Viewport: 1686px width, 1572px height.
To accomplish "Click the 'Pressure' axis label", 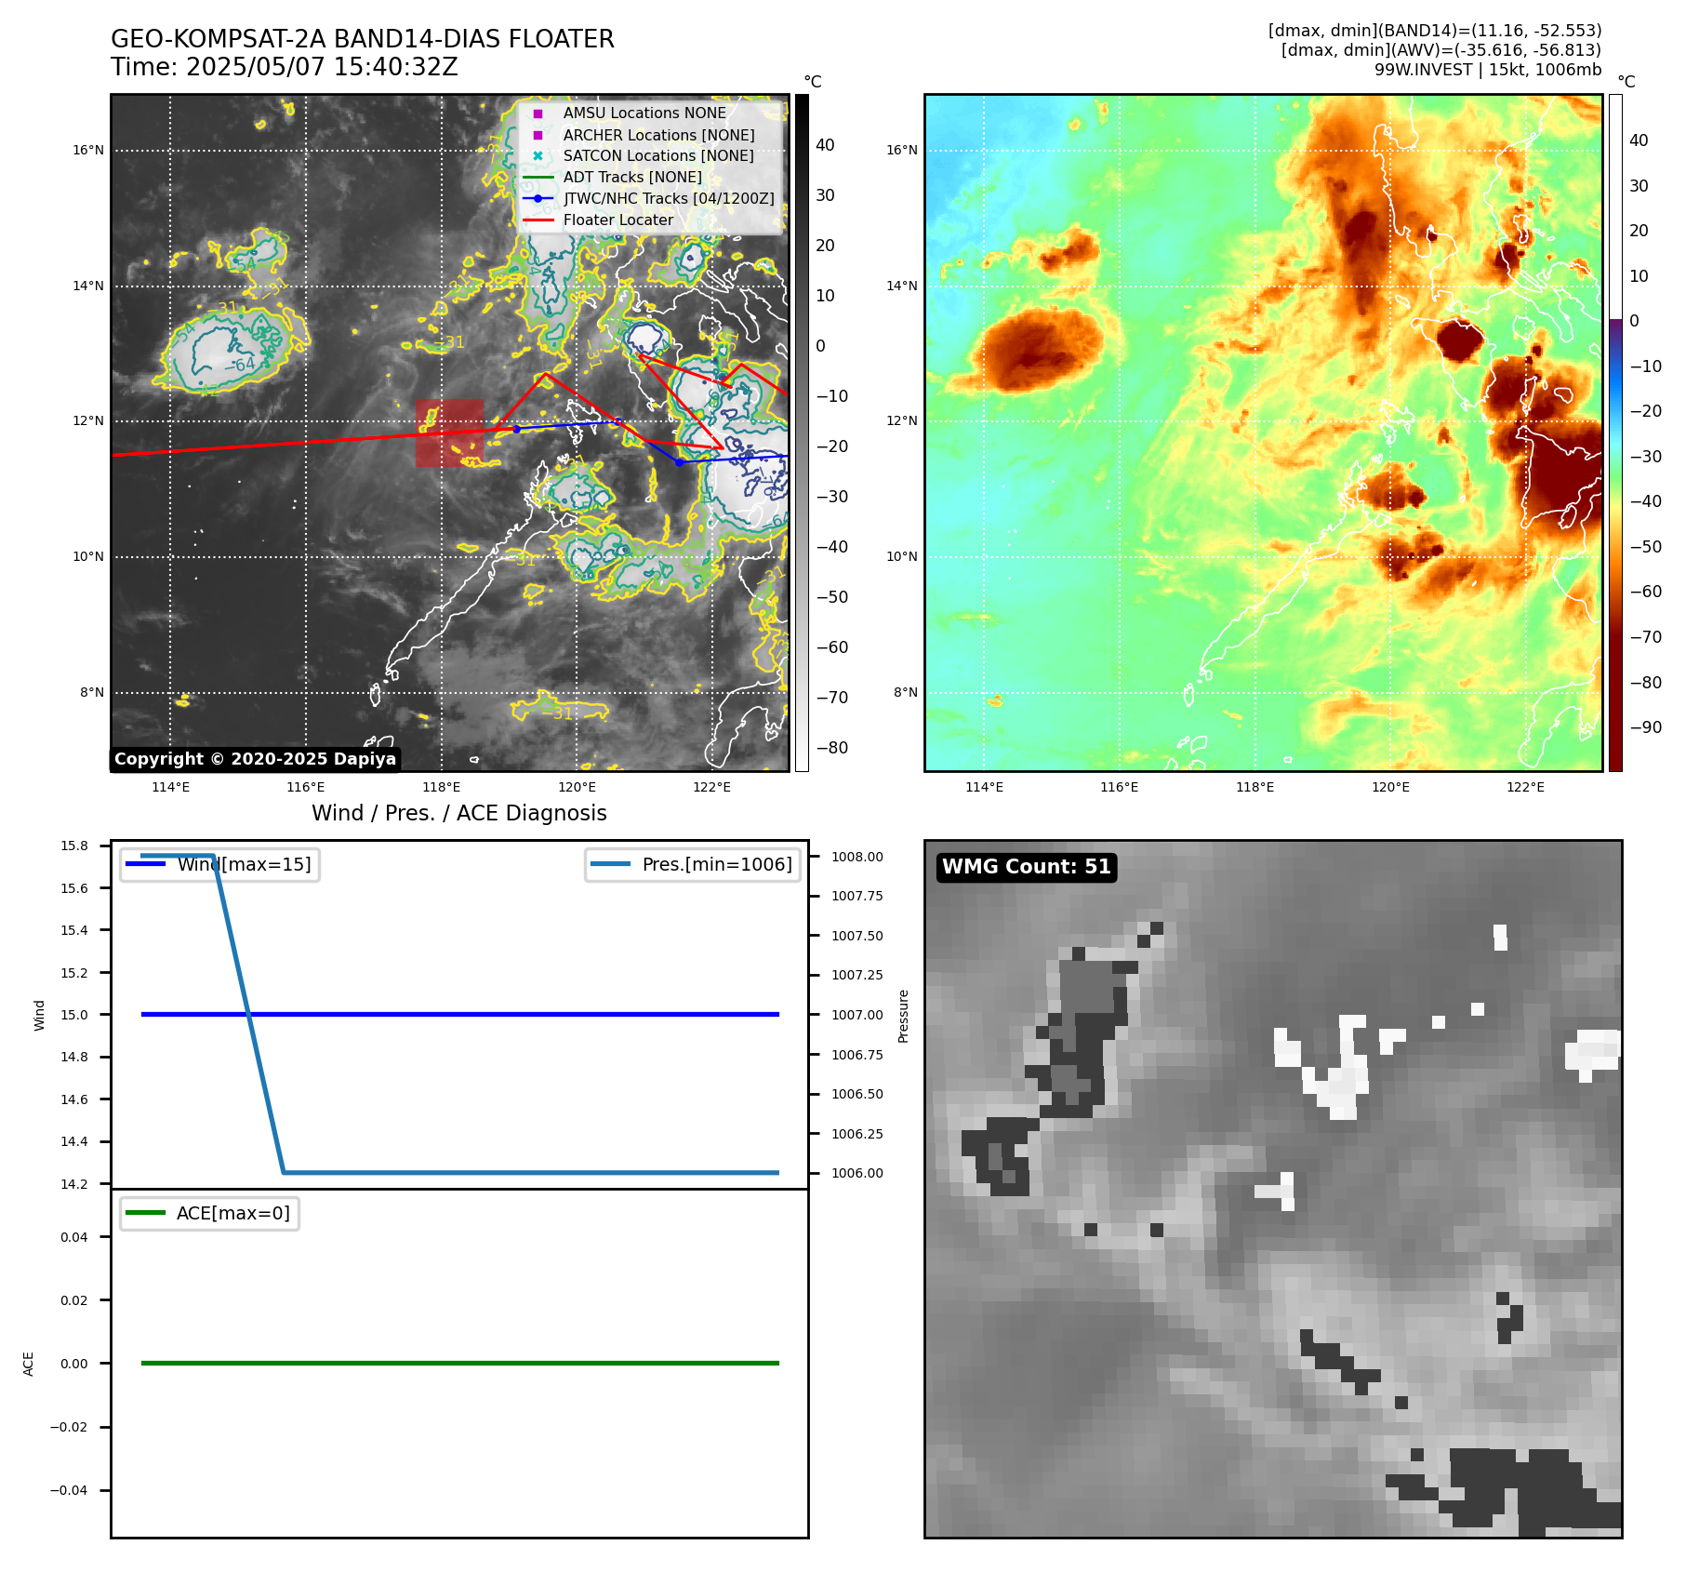I will tap(903, 1016).
